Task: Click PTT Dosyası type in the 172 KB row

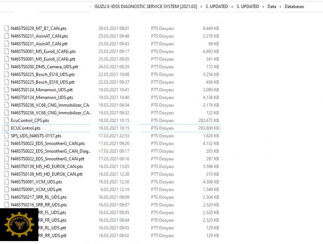Action: pyautogui.click(x=162, y=66)
